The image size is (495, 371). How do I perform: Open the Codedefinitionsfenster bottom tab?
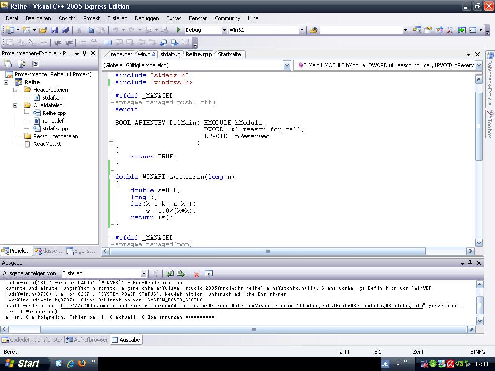[x=32, y=340]
